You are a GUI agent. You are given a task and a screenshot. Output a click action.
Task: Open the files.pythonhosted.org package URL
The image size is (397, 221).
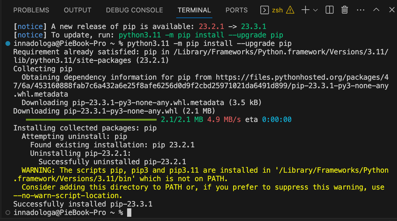click(x=302, y=77)
